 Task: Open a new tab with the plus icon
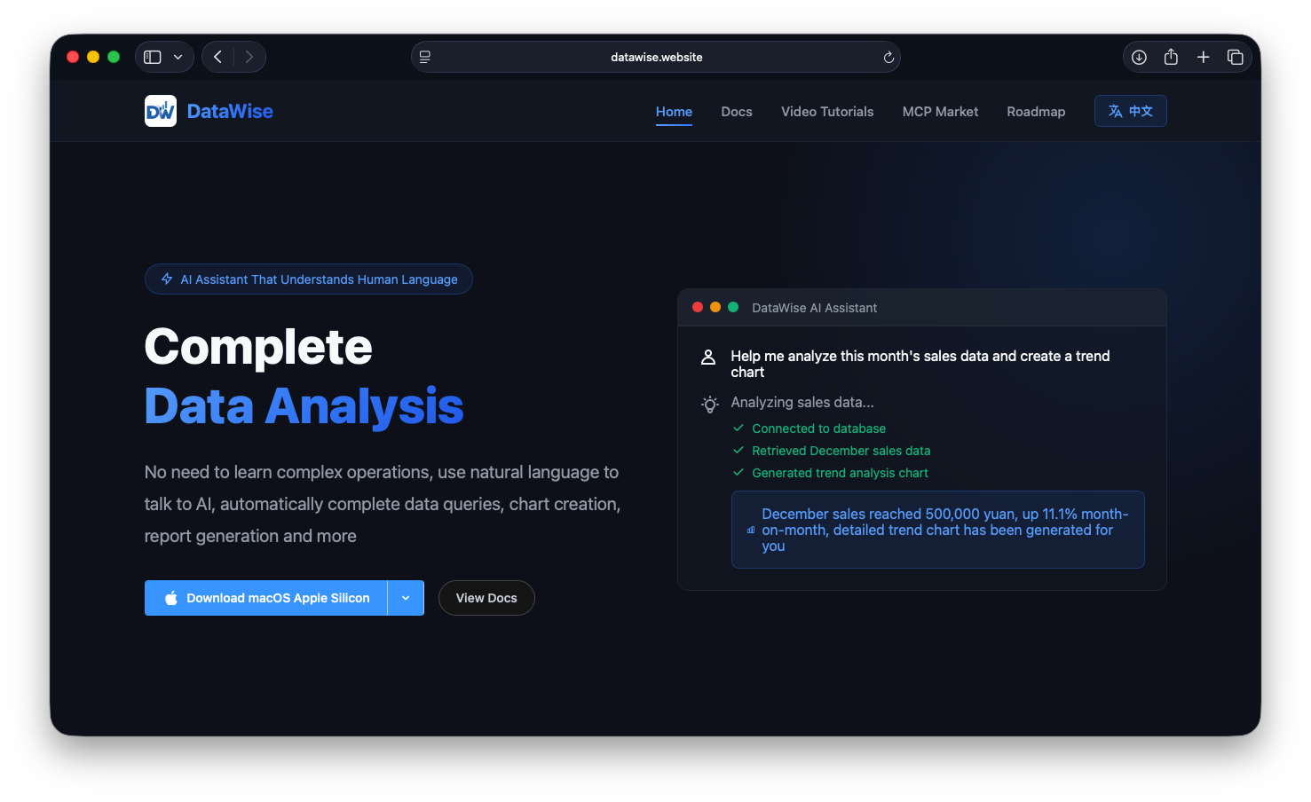[x=1203, y=57]
